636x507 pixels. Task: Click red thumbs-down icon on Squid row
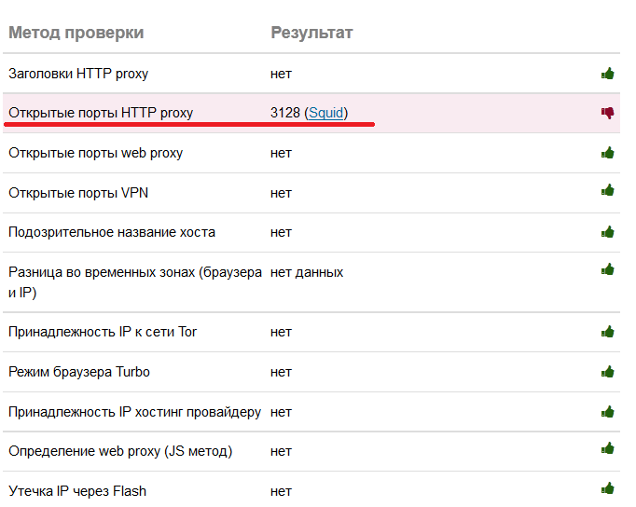pyautogui.click(x=607, y=113)
